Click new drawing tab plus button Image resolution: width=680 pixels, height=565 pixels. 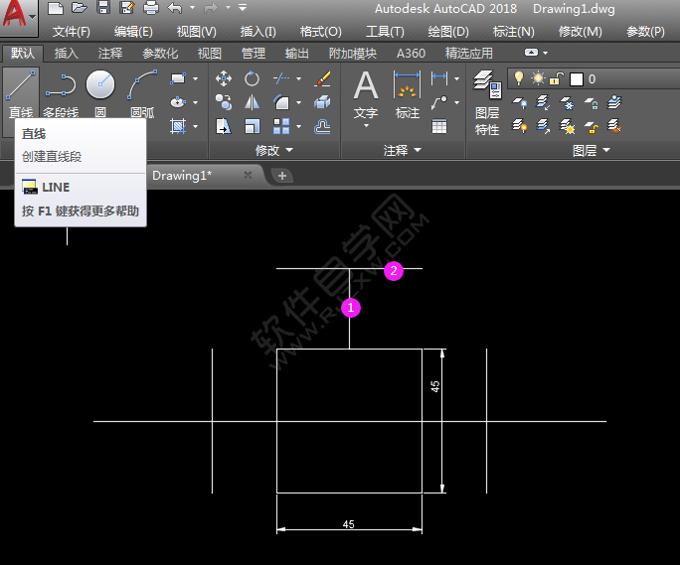(x=282, y=176)
